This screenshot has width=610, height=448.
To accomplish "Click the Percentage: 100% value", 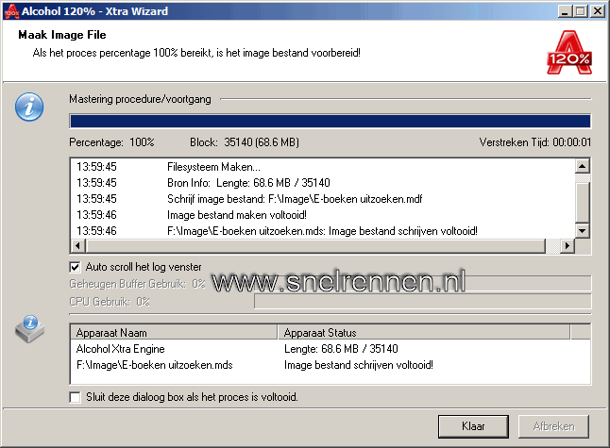I will point(111,142).
